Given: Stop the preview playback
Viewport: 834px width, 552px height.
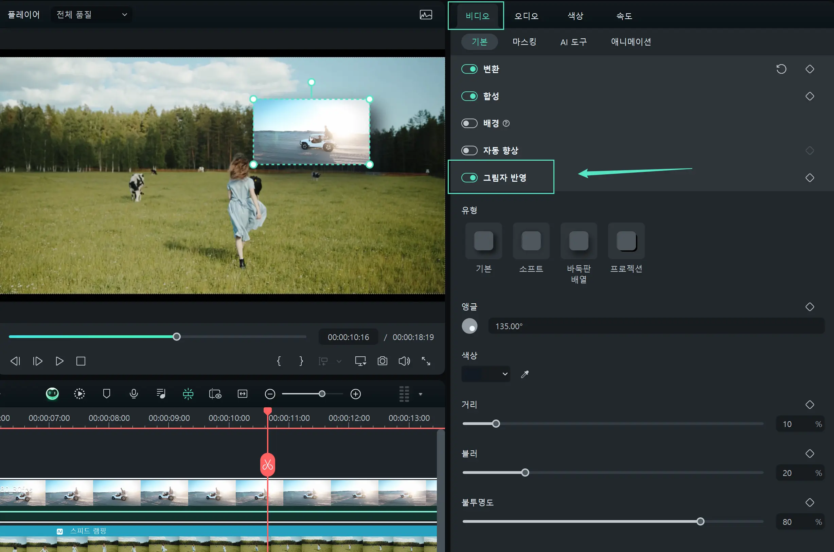Looking at the screenshot, I should [x=81, y=361].
